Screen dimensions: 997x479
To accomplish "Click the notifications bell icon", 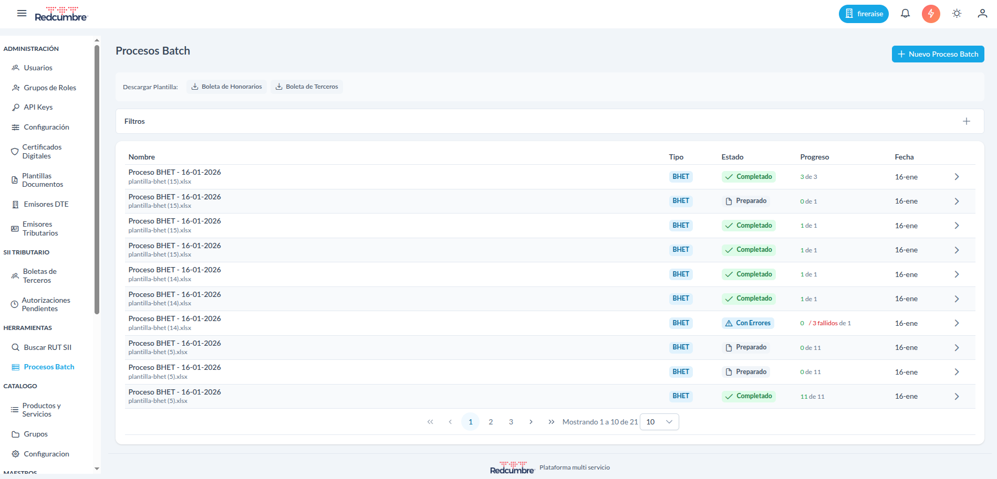I will 905,14.
